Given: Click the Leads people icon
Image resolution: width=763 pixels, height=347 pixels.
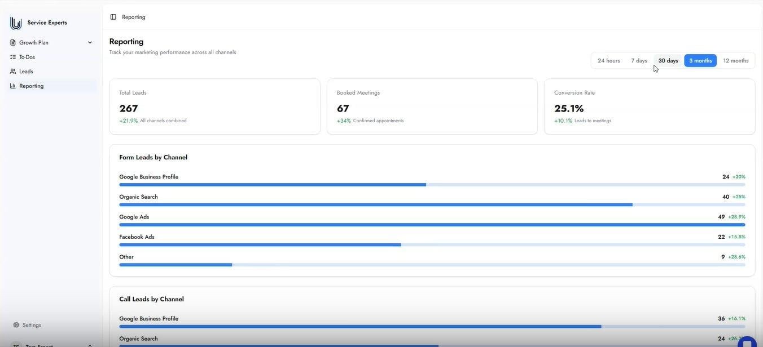Looking at the screenshot, I should pyautogui.click(x=13, y=72).
